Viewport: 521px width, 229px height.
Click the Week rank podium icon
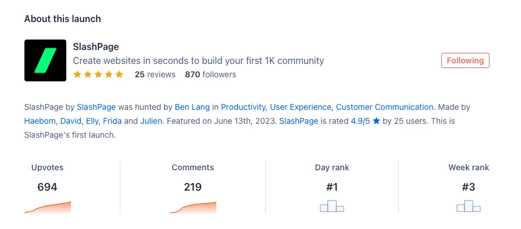pyautogui.click(x=469, y=206)
